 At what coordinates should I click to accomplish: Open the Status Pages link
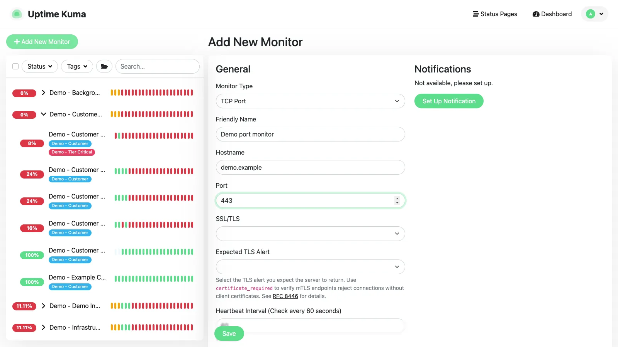495,14
